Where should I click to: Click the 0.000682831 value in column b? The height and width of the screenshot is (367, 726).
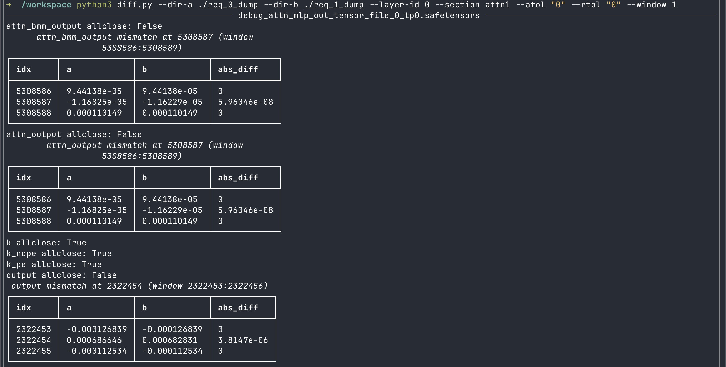pyautogui.click(x=170, y=340)
